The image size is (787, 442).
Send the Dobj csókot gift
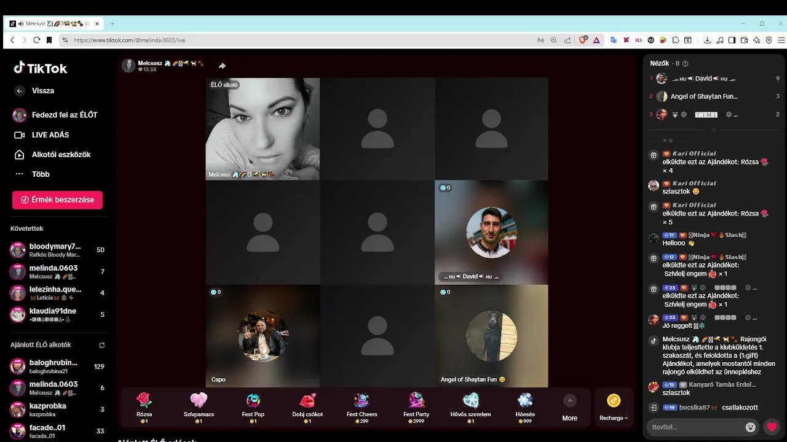click(307, 408)
